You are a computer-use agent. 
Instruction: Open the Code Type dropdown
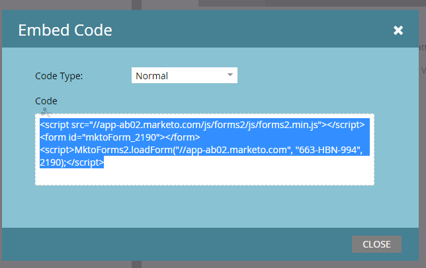click(x=184, y=75)
